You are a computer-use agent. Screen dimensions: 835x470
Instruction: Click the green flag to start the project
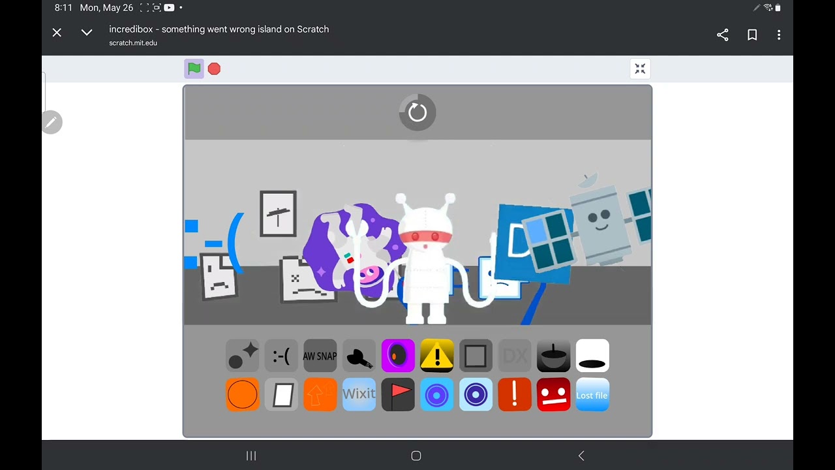(194, 69)
